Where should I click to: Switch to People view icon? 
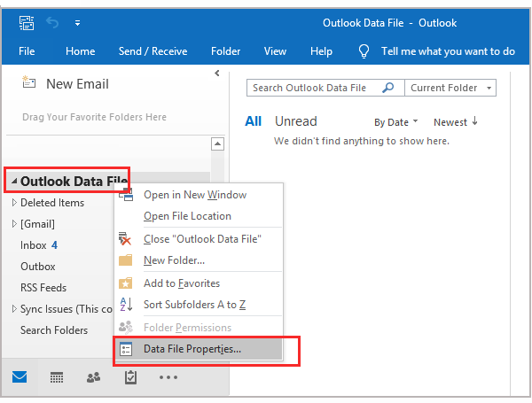(x=93, y=377)
